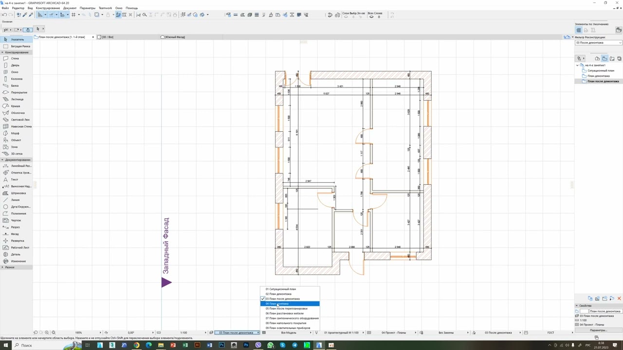Open the Документ menu
Viewport: 623px width, 350px height.
(70, 8)
